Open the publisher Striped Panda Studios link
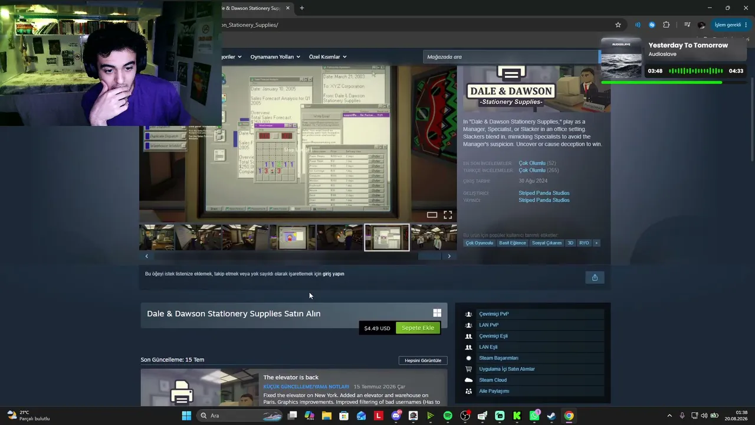Screen dimensions: 755x425 544,200
